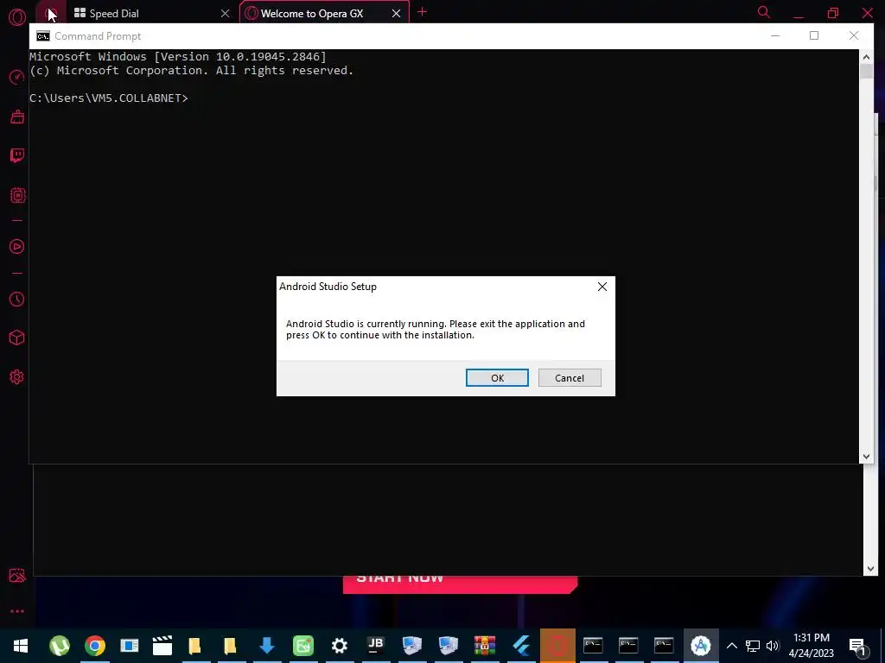
Task: Add a new tab with the plus button
Action: click(x=422, y=12)
